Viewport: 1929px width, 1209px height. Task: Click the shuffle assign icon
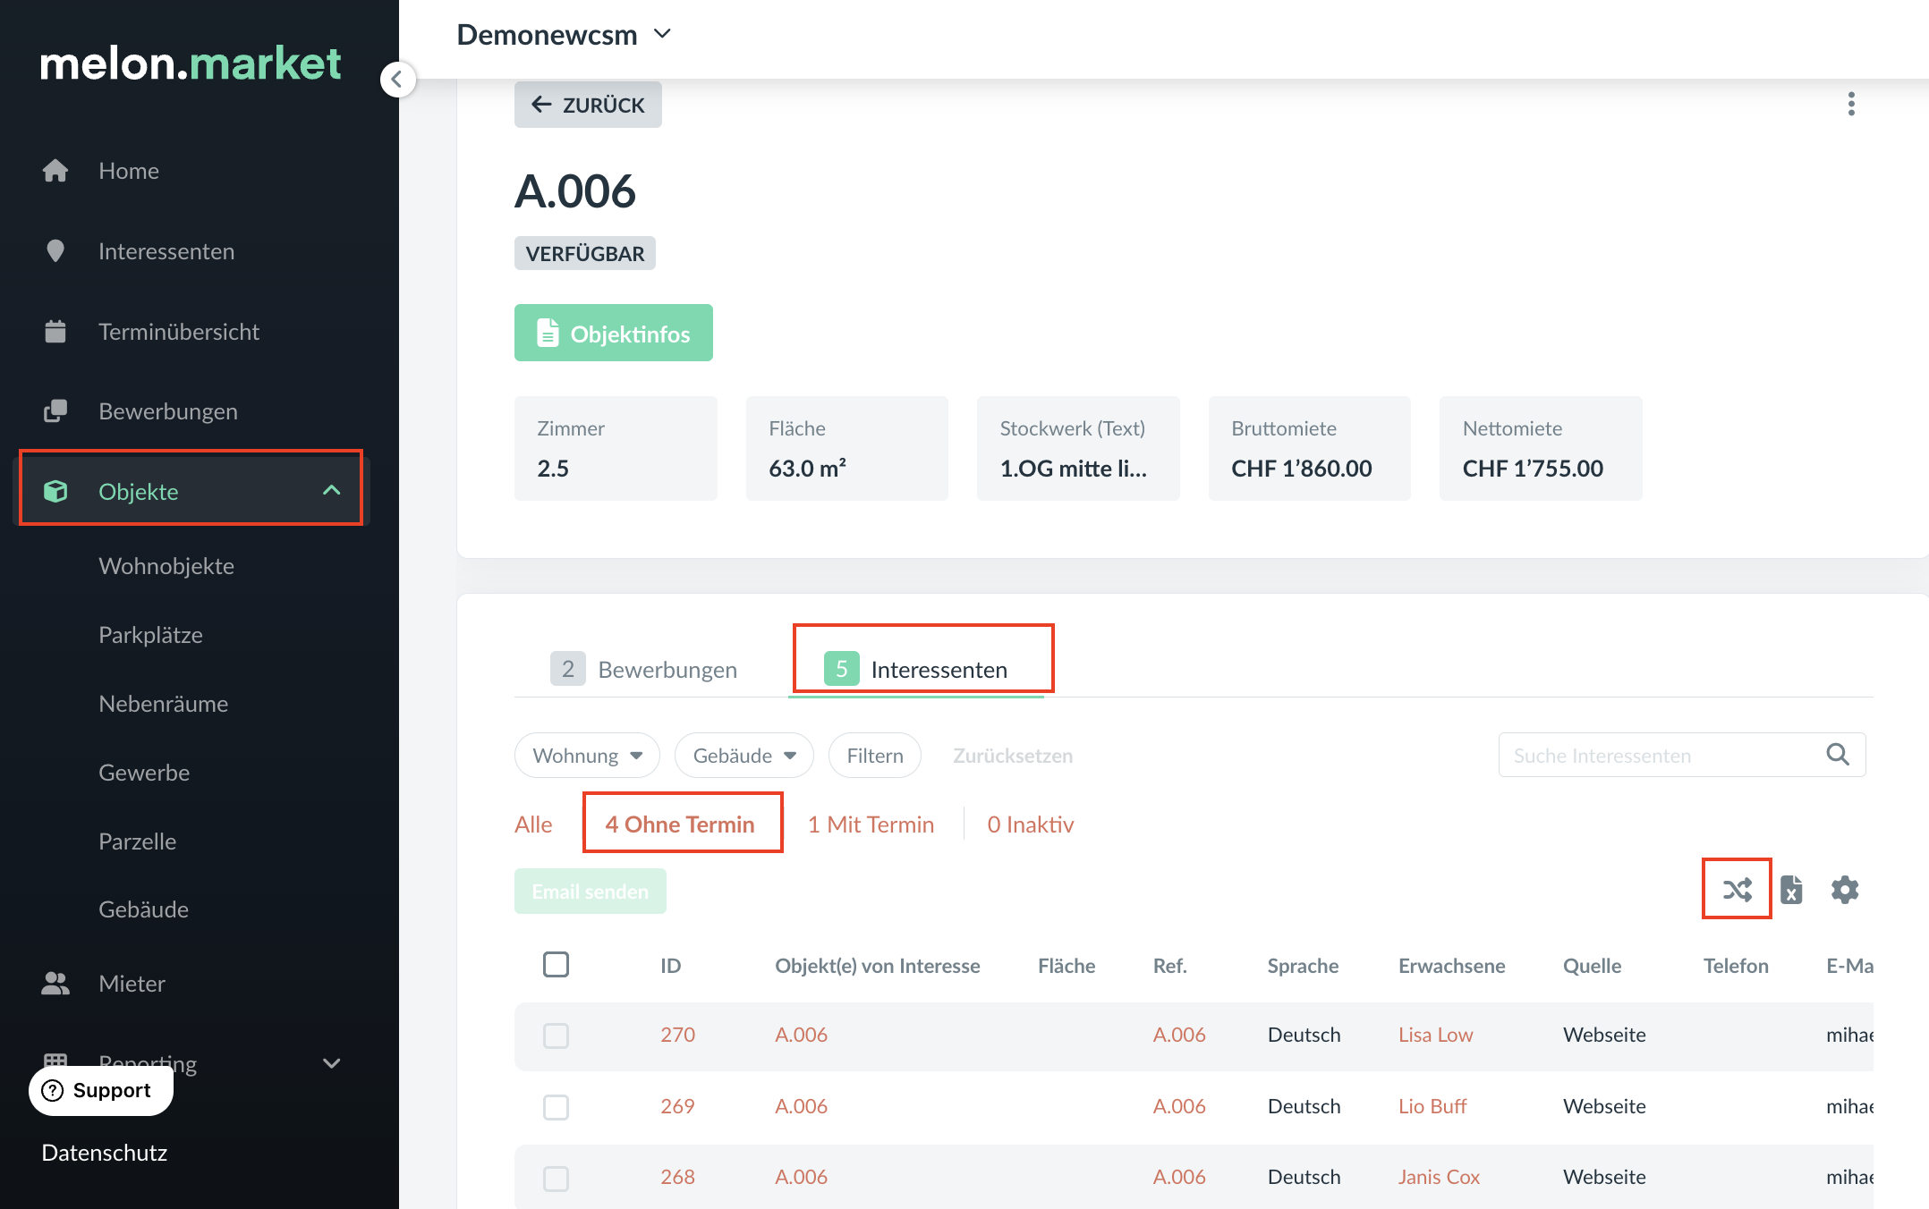1737,889
